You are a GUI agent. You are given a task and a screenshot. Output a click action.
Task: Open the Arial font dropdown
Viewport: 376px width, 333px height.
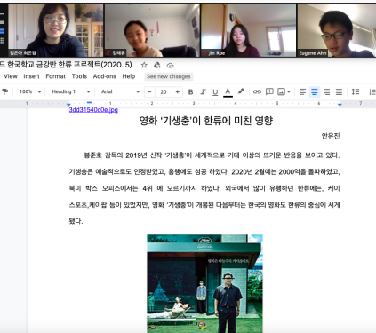point(120,91)
